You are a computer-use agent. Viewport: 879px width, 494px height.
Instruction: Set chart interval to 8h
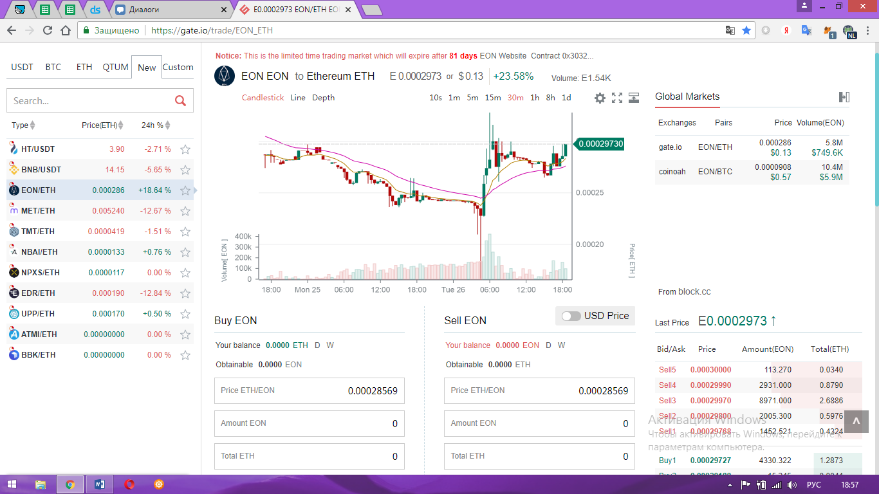(x=551, y=98)
